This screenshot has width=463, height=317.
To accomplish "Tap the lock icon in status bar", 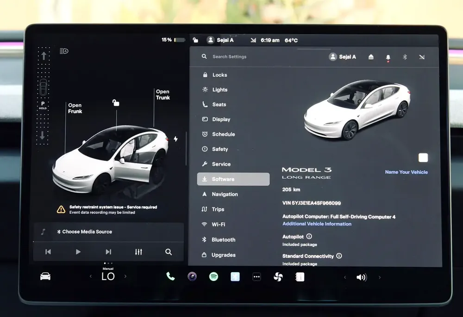I will (195, 40).
